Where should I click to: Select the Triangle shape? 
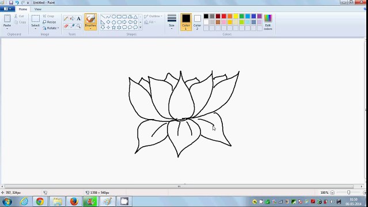pyautogui.click(x=135, y=17)
